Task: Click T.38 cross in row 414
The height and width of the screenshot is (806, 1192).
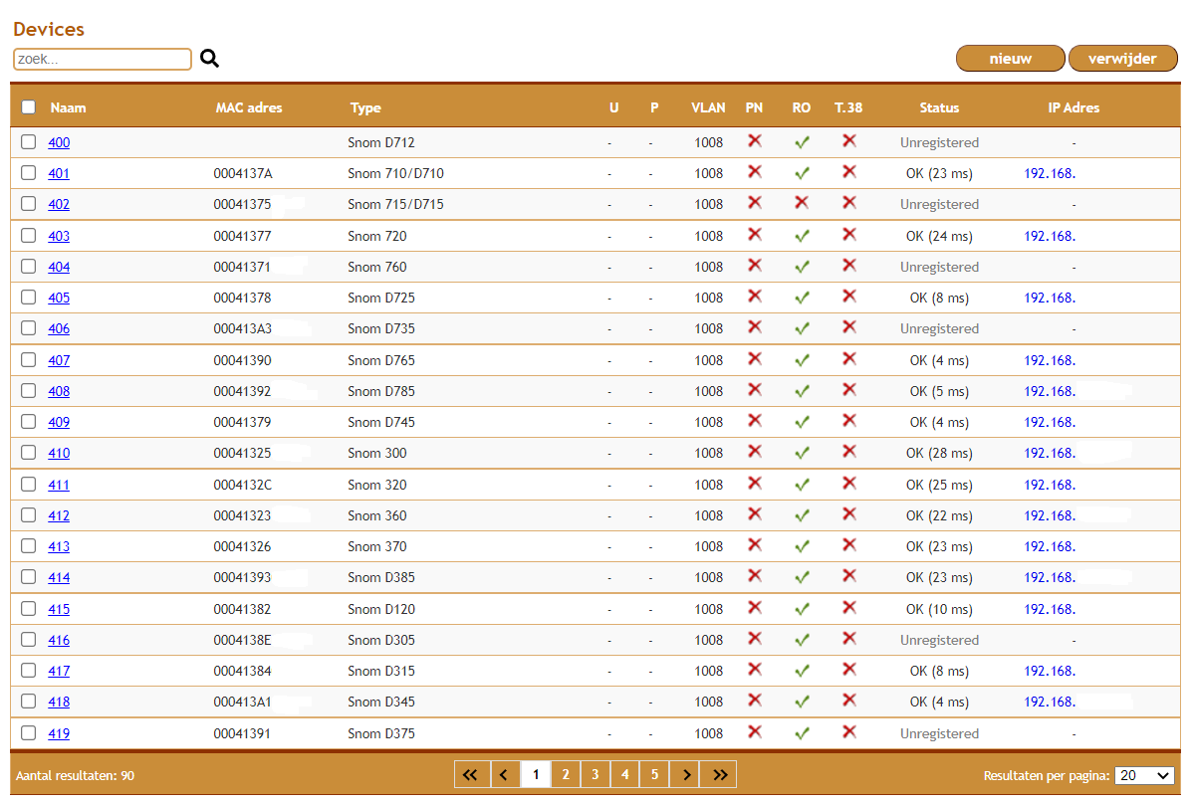Action: [849, 576]
